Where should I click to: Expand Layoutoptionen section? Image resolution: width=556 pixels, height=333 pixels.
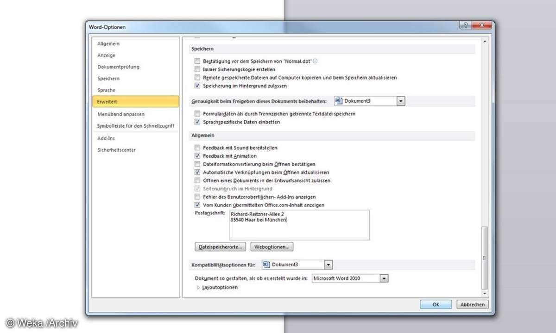tap(199, 288)
